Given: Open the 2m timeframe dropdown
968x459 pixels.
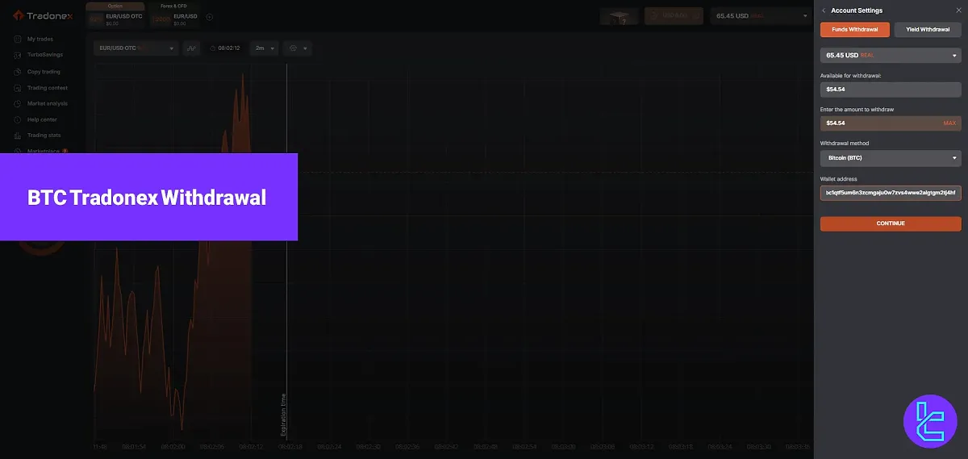Looking at the screenshot, I should click(x=265, y=48).
